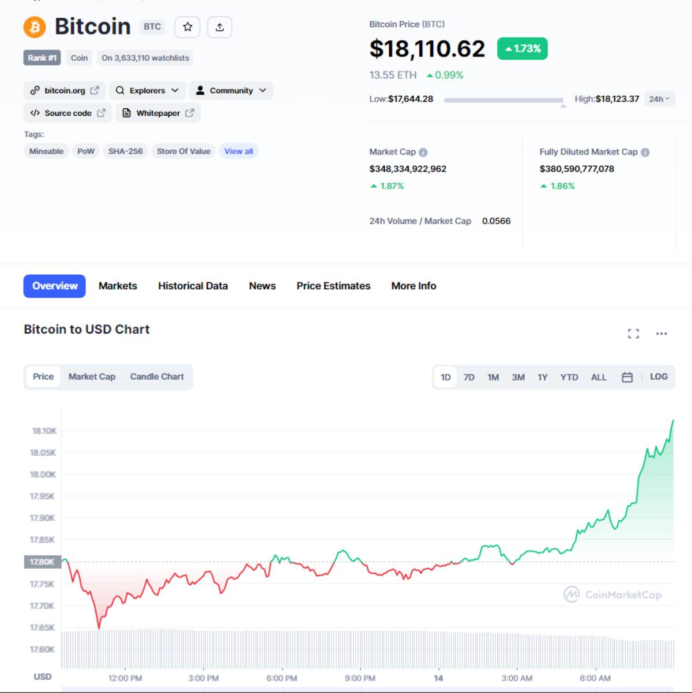The height and width of the screenshot is (693, 692).
Task: Select the 7D chart time range
Action: pos(469,377)
